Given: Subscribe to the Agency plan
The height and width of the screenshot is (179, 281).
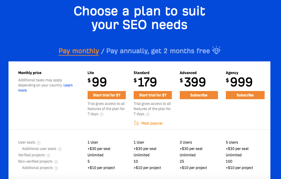Looking at the screenshot, I should pyautogui.click(x=245, y=95).
